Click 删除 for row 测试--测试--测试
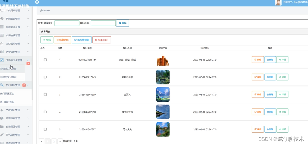Image resolution: width=308 pixels, height=144 pixels. 270,60
